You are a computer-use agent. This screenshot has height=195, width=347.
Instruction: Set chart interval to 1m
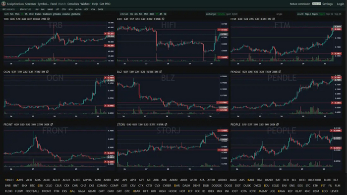click(131, 14)
